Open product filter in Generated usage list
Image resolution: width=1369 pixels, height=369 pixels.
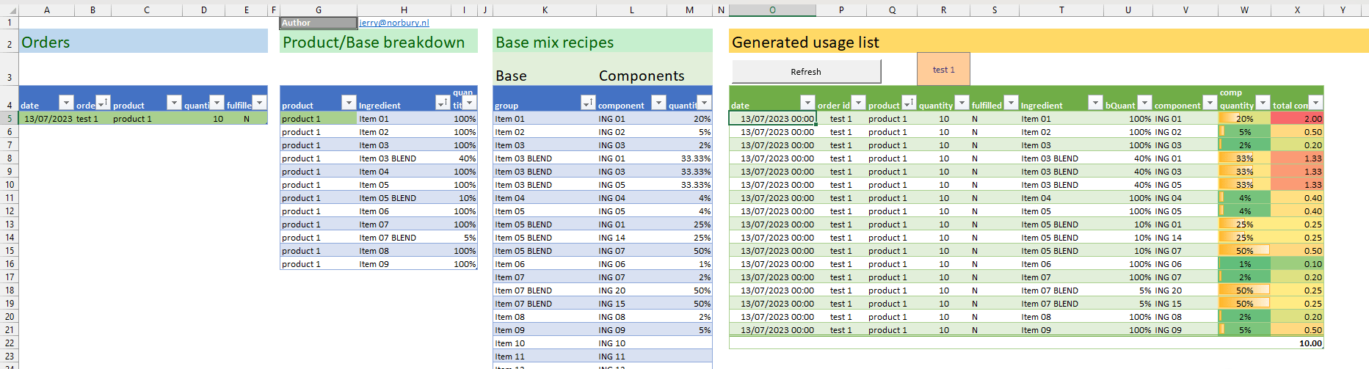(x=909, y=103)
